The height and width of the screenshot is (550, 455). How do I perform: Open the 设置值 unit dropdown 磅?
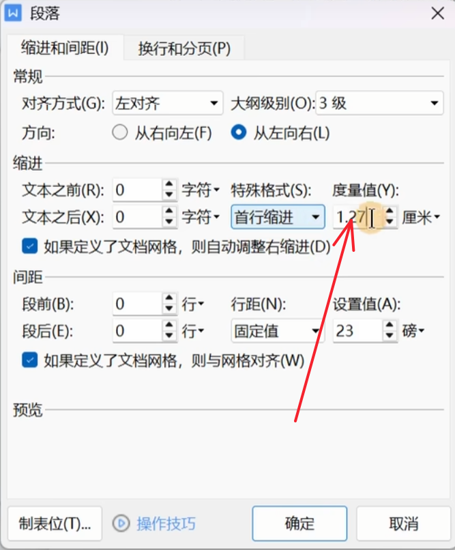(413, 331)
